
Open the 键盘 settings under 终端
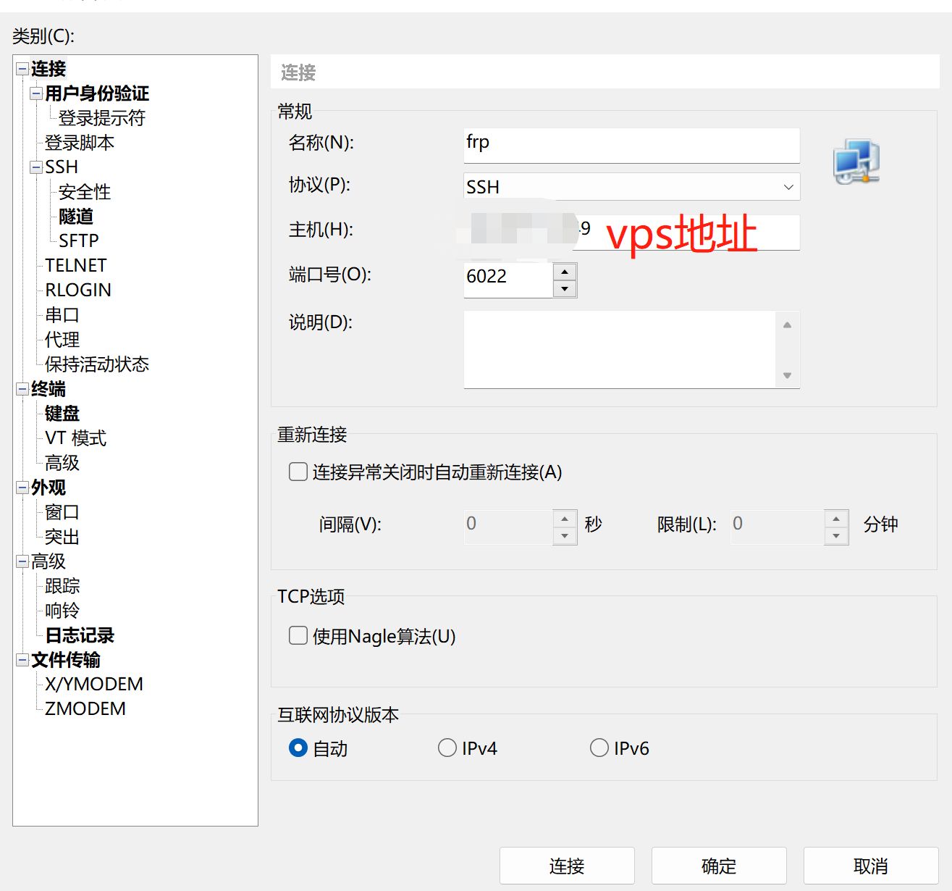point(62,413)
